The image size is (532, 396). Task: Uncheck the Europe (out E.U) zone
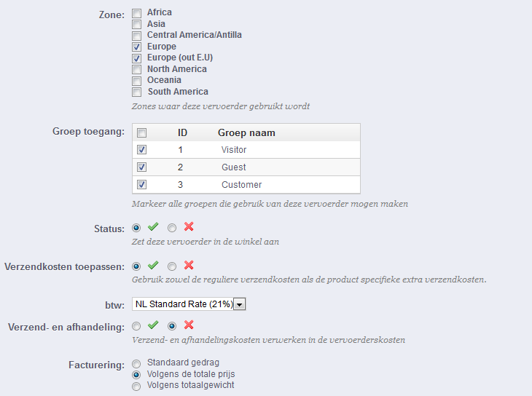click(x=136, y=58)
